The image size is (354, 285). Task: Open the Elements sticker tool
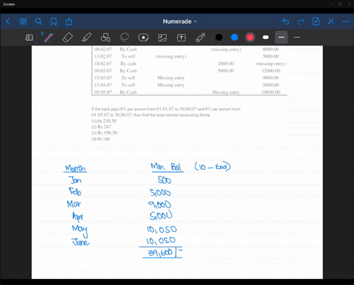tap(143, 38)
